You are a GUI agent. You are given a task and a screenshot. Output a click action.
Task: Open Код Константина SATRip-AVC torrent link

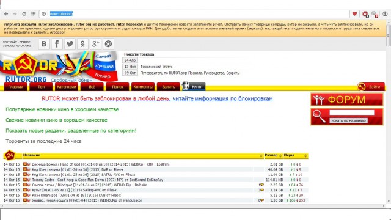tap(84, 175)
